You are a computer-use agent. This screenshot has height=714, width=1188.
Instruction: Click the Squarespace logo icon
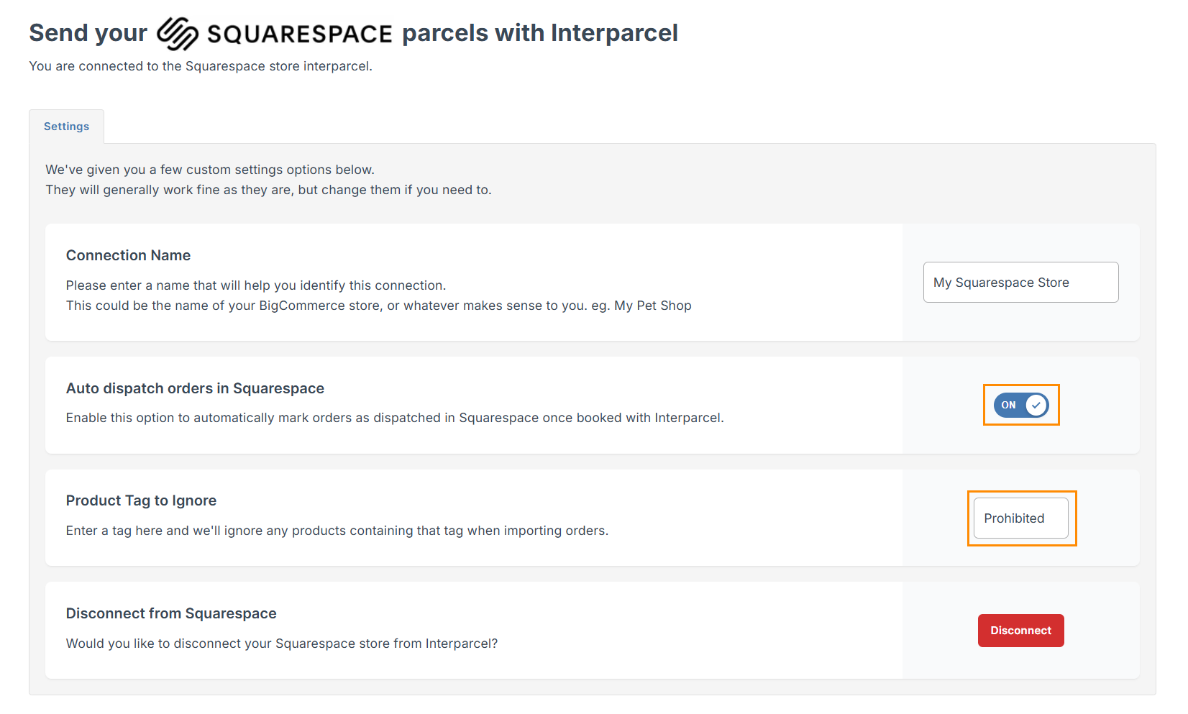177,33
